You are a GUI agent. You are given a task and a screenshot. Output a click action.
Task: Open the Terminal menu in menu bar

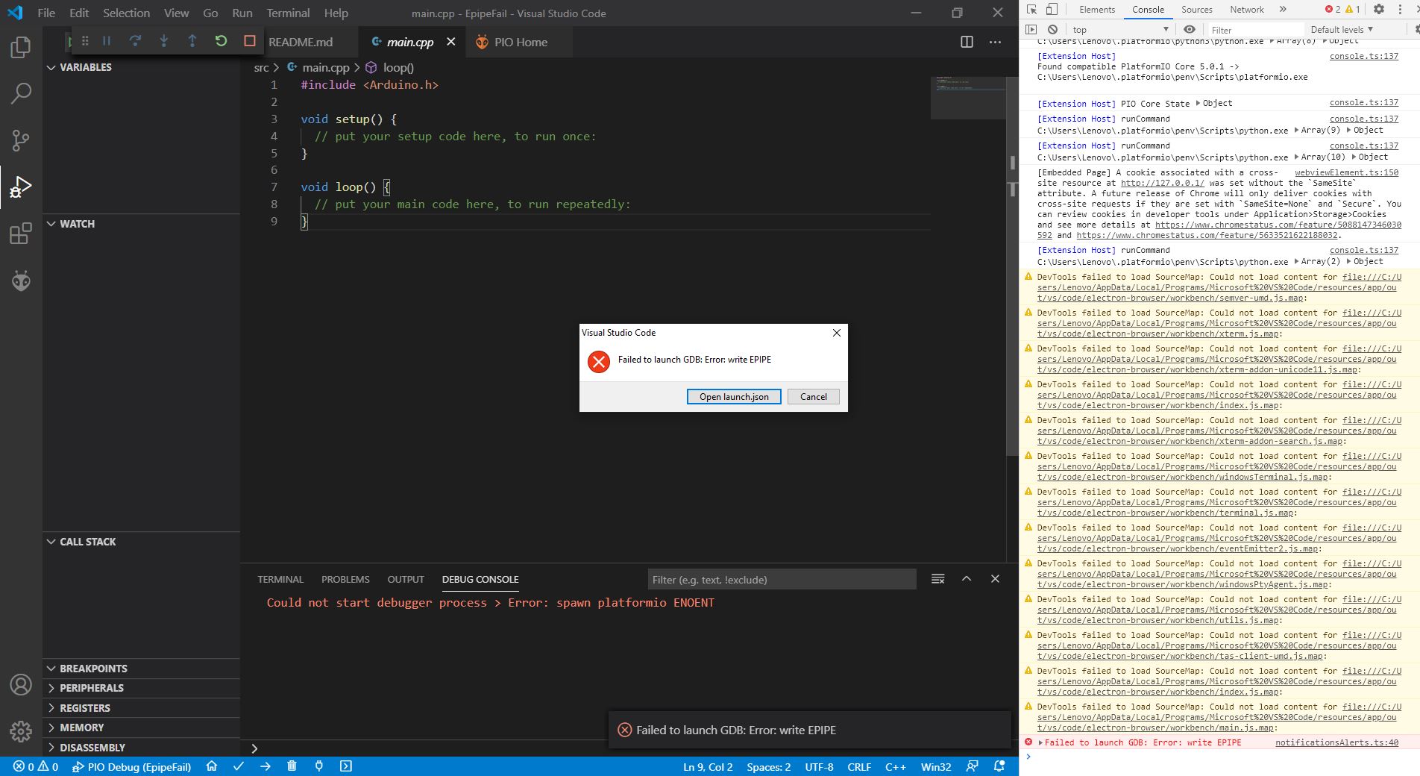point(288,13)
